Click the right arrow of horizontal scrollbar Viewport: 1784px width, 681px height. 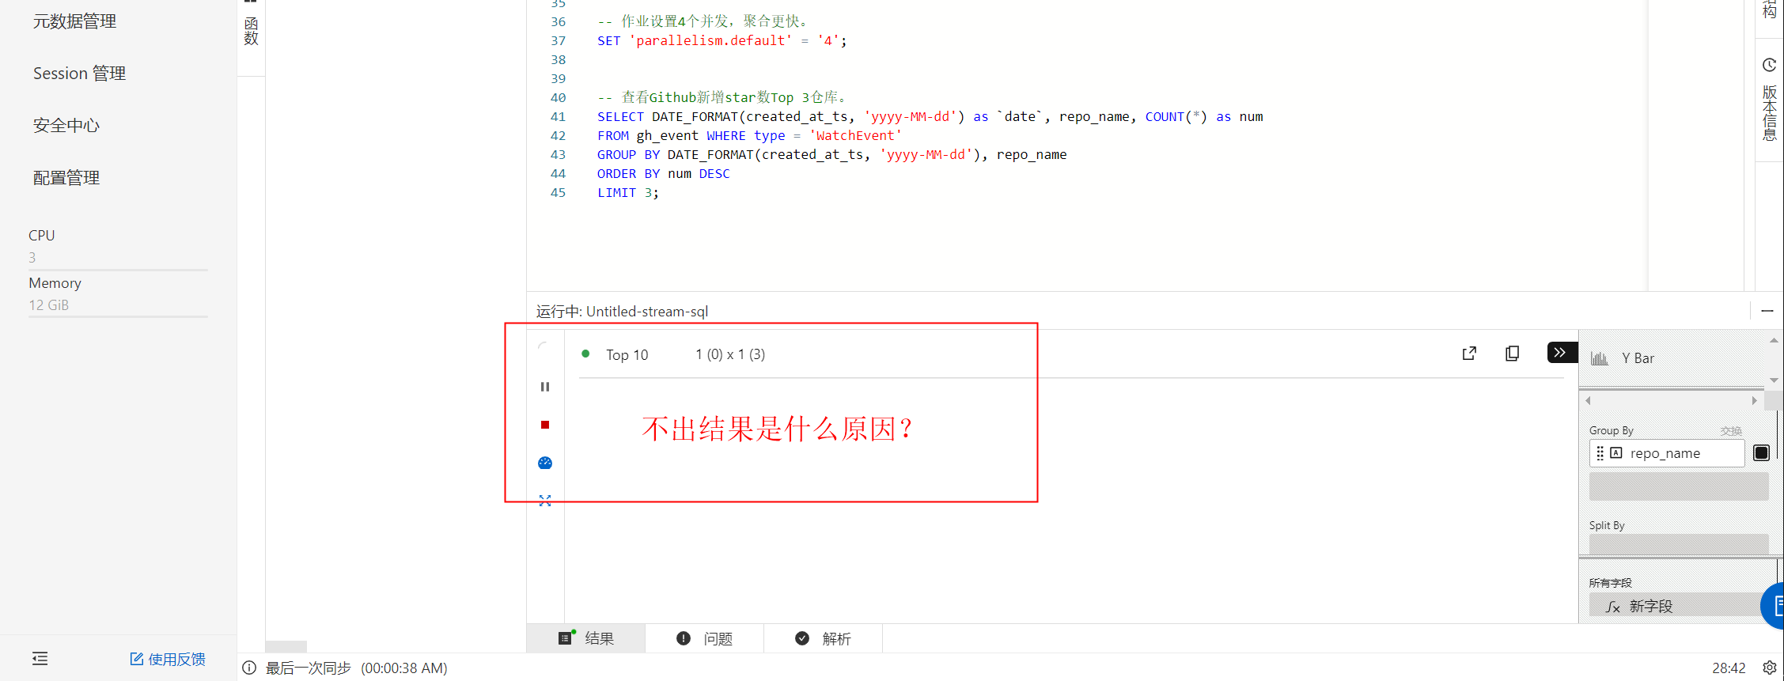1755,400
